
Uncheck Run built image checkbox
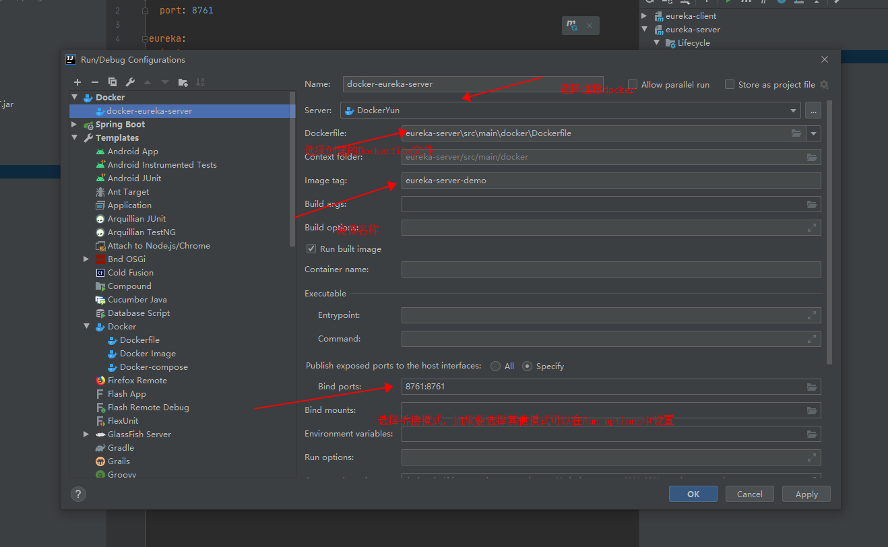[311, 249]
